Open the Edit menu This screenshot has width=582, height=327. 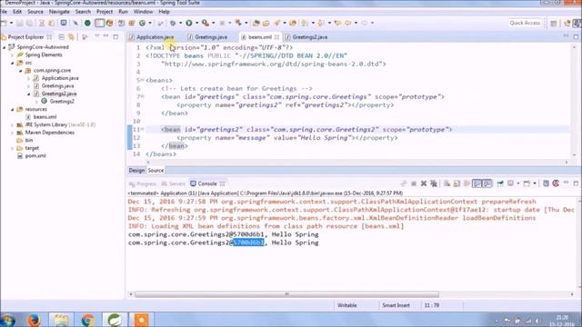[x=17, y=12]
